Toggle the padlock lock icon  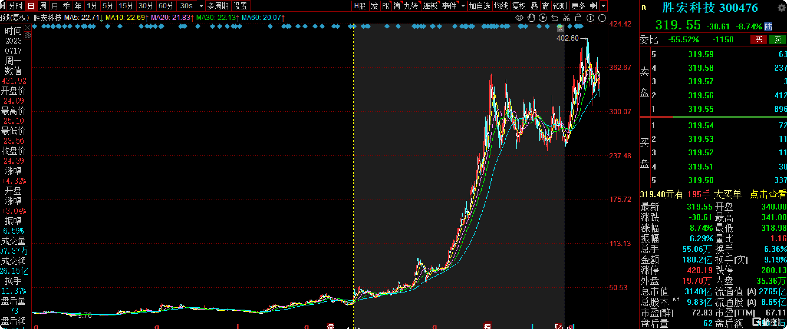pos(578,18)
